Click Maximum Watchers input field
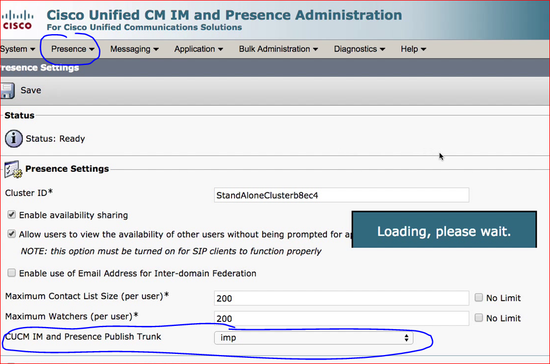The height and width of the screenshot is (364, 550). click(341, 319)
